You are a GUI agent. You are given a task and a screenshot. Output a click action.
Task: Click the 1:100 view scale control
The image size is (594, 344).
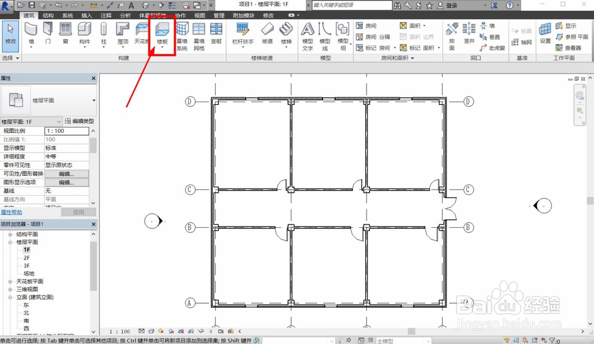[x=120, y=332]
